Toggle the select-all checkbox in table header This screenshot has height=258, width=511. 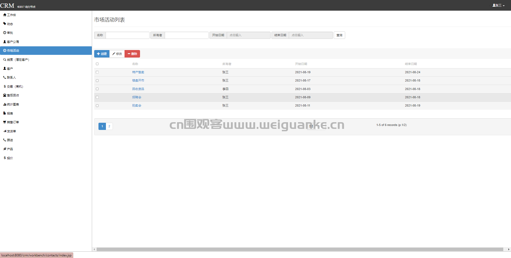click(x=97, y=64)
